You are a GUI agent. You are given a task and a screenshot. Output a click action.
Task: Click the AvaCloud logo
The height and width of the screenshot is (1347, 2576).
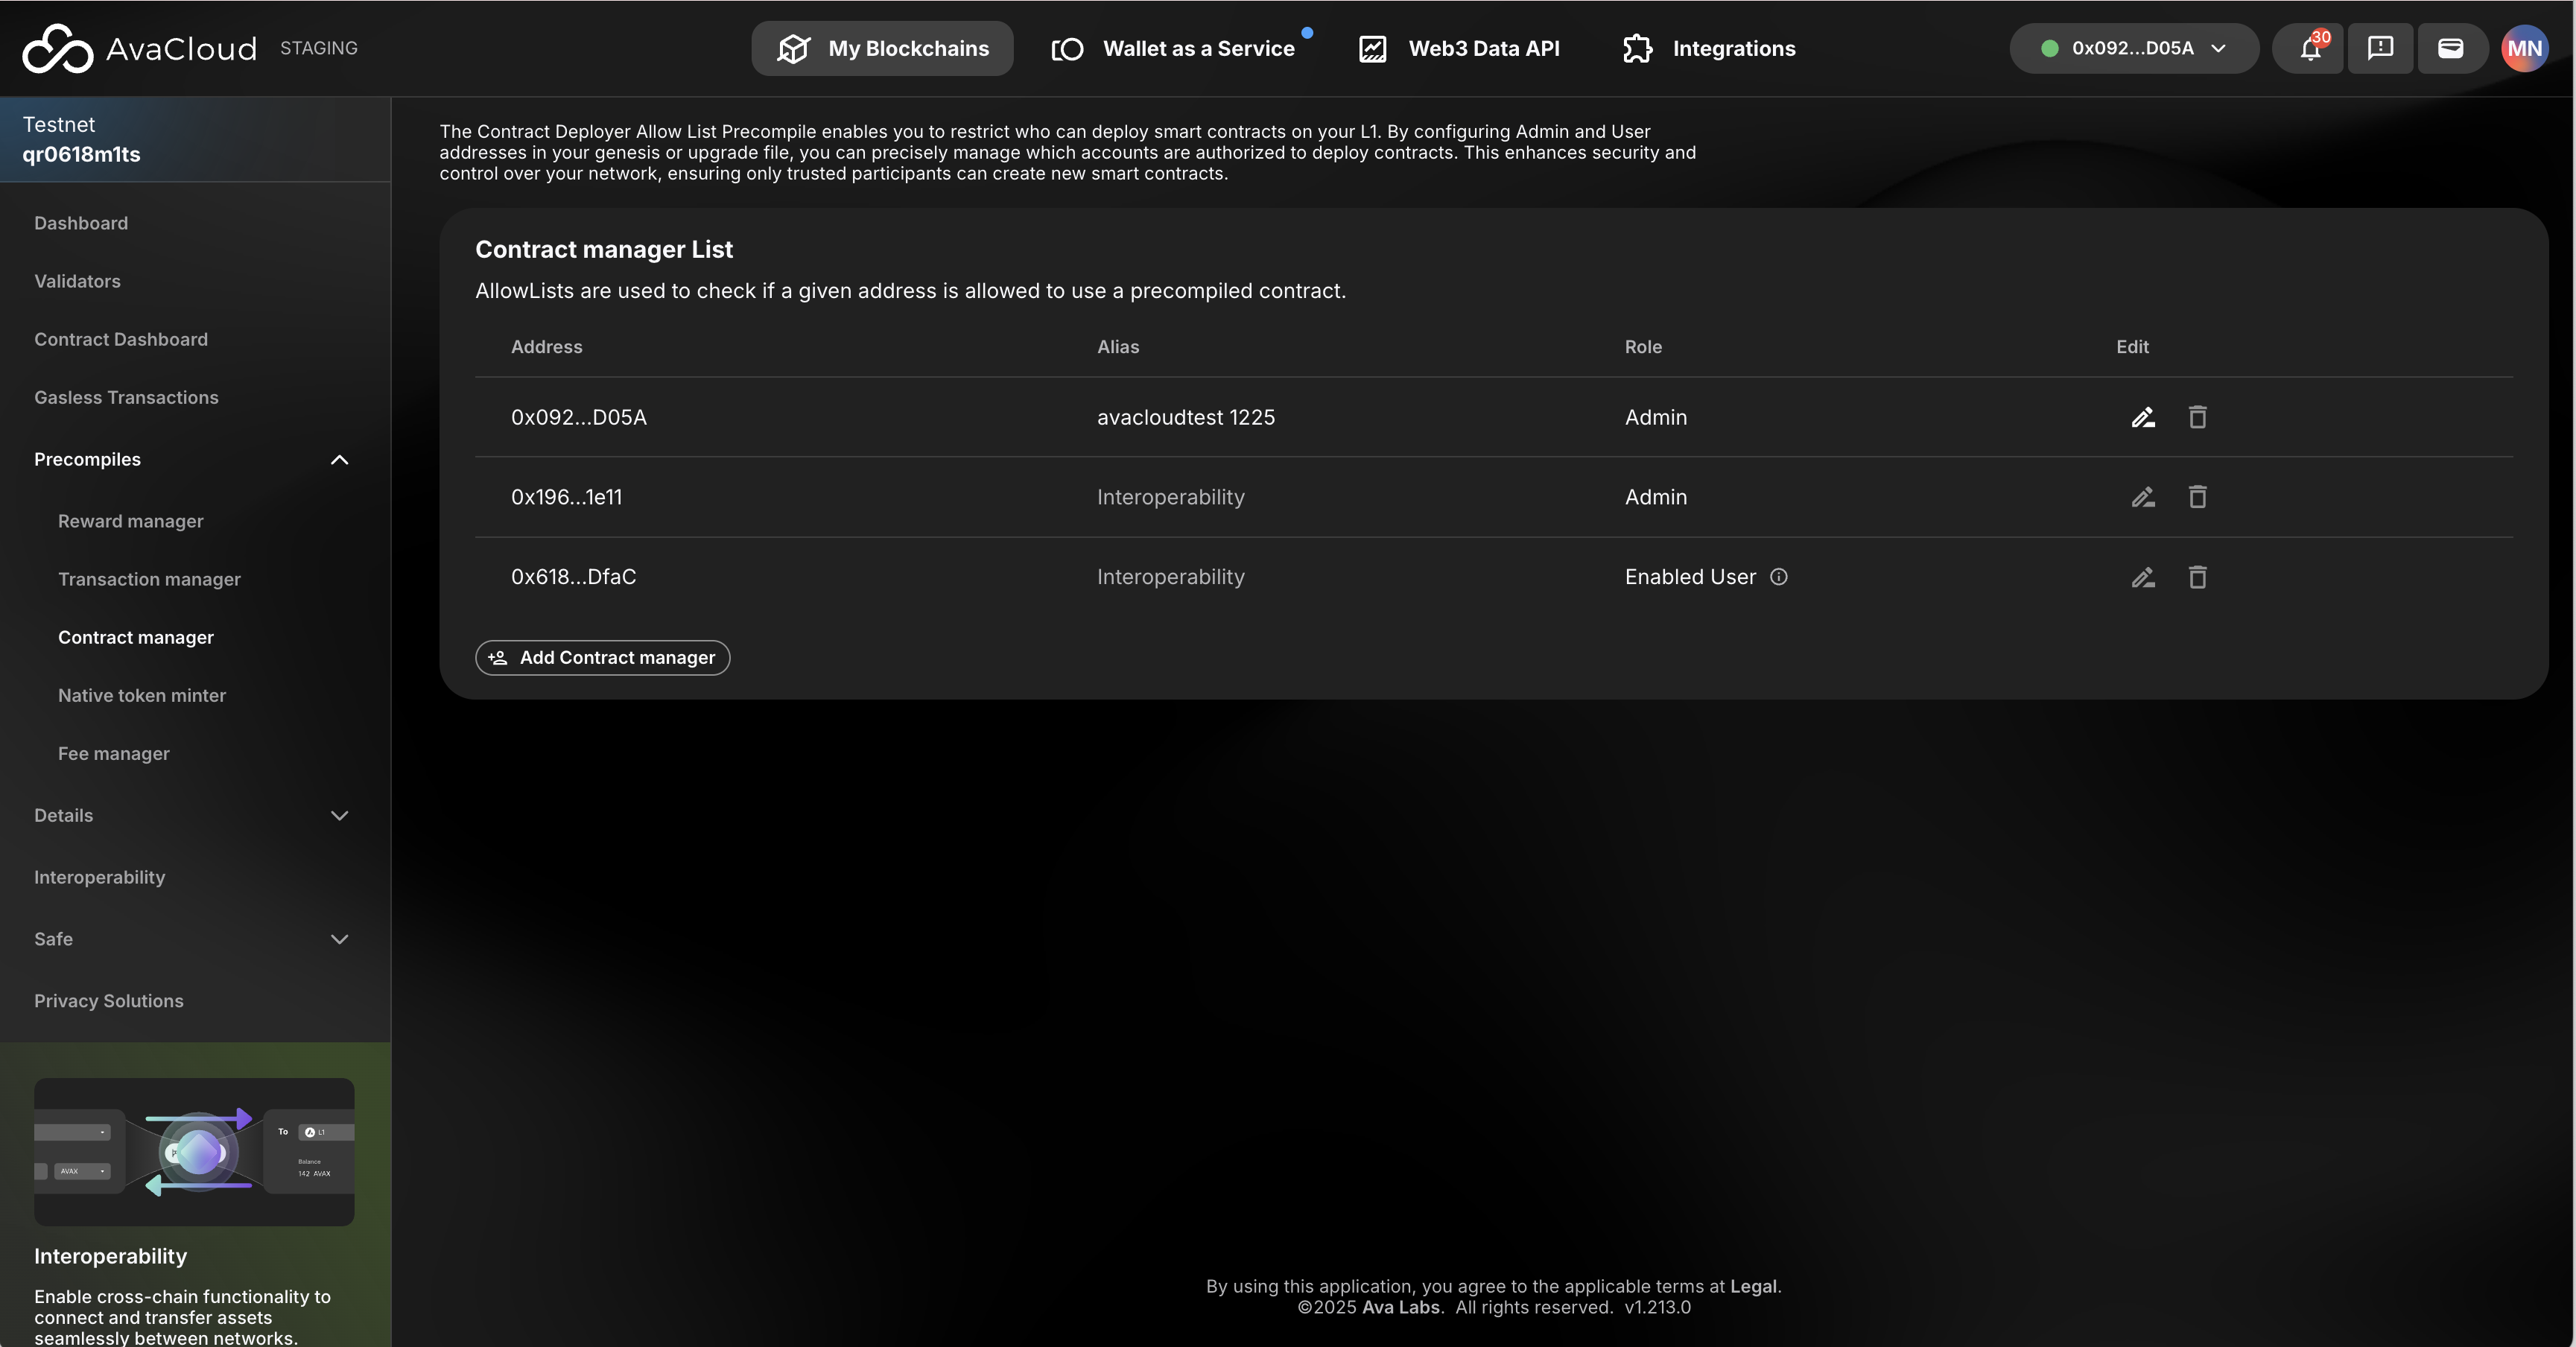pyautogui.click(x=140, y=48)
